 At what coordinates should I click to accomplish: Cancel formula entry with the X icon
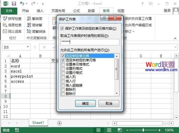coord(44,47)
